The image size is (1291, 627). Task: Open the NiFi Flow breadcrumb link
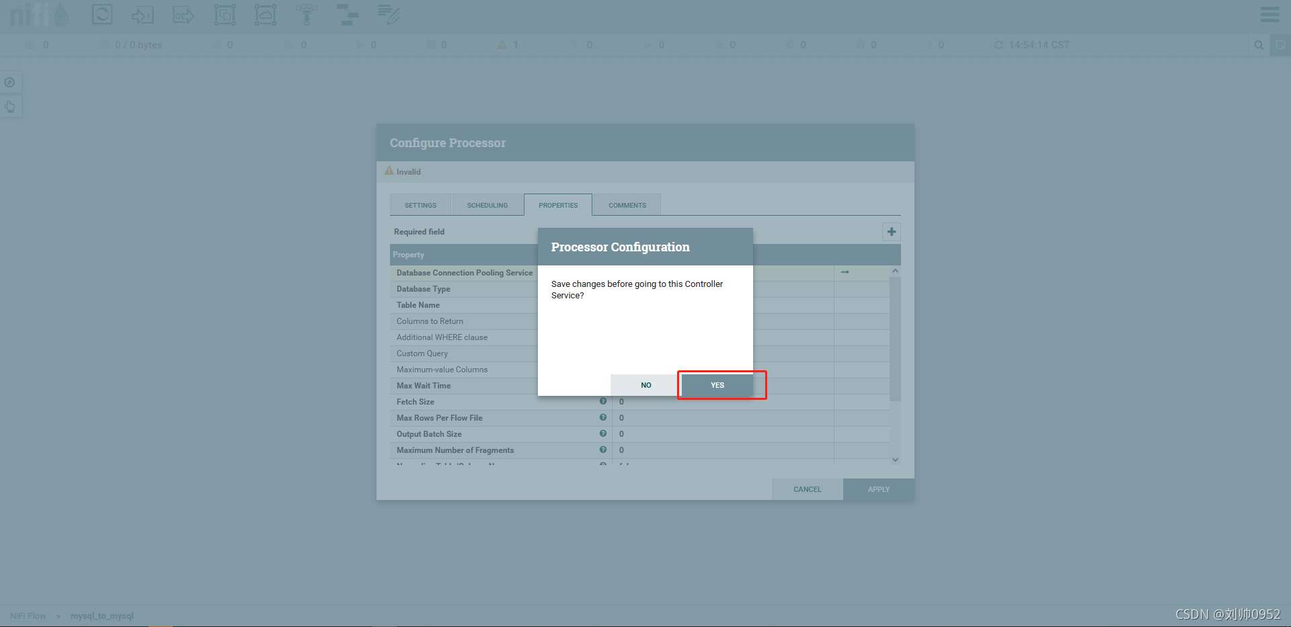tap(28, 616)
